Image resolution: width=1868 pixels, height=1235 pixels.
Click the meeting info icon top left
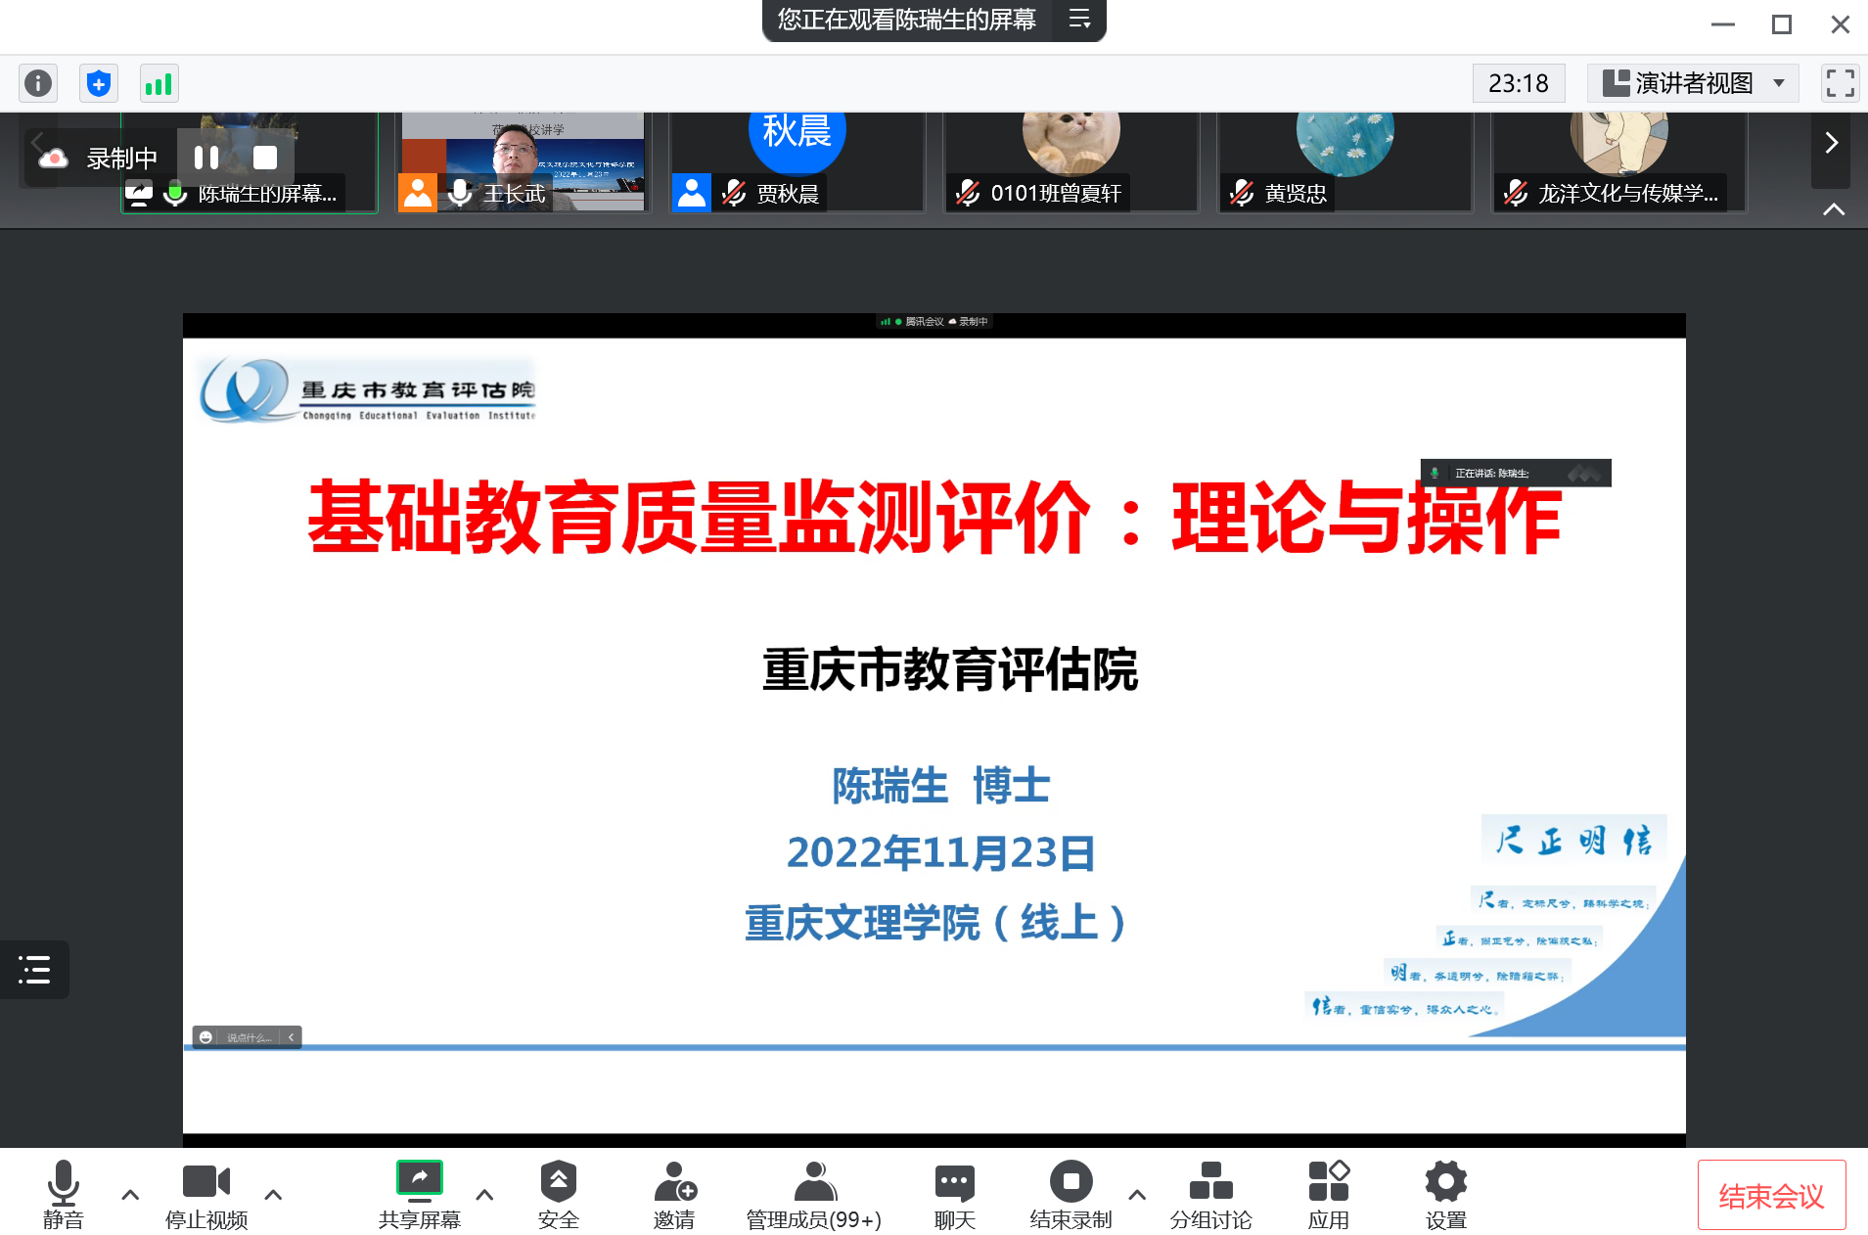(38, 83)
